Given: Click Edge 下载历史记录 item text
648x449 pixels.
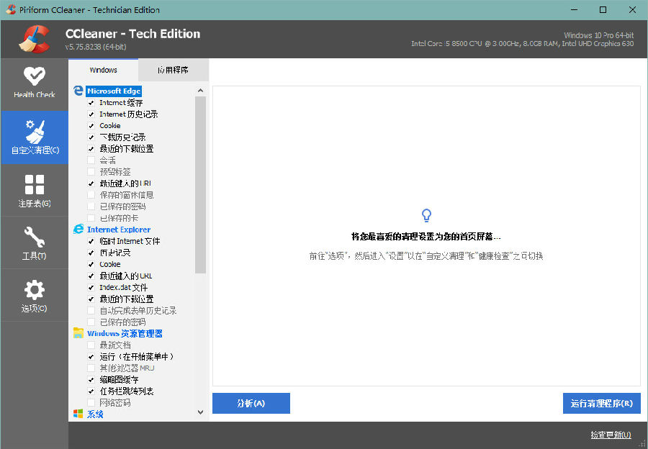Looking at the screenshot, I should [122, 137].
